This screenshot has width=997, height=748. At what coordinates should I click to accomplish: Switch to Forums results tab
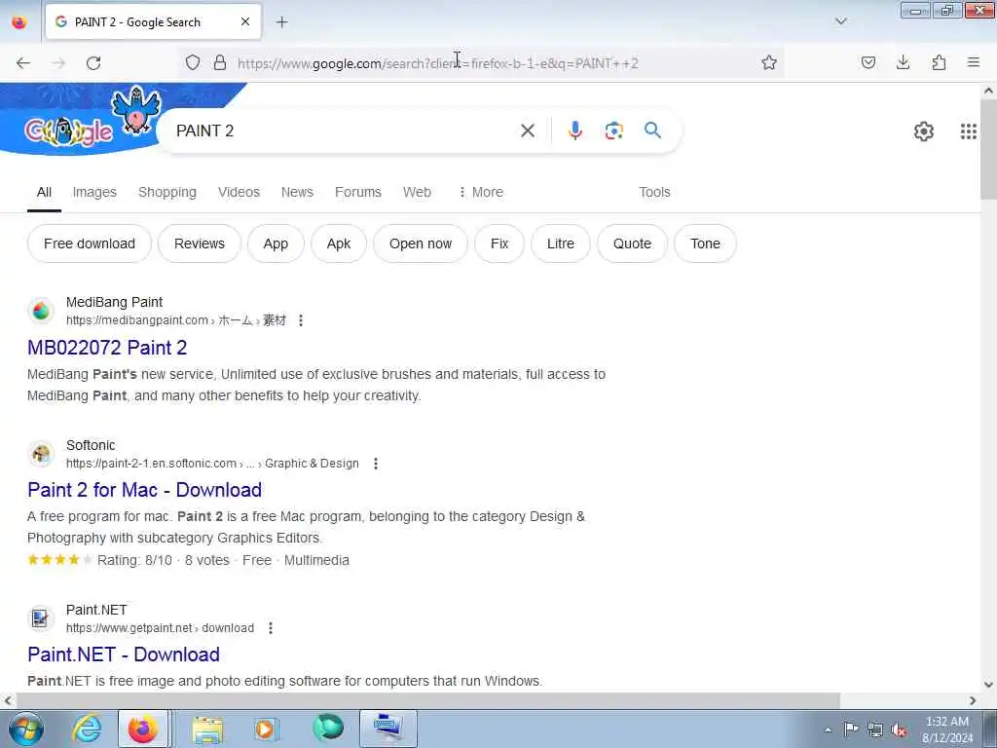point(358,192)
